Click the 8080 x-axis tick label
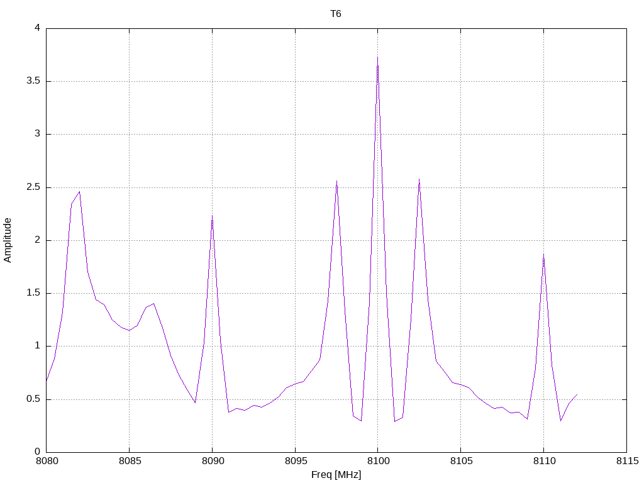The height and width of the screenshot is (483, 644). (47, 461)
